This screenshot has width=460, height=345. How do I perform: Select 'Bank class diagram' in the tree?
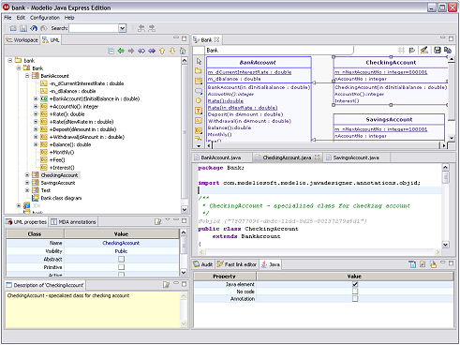(x=61, y=198)
